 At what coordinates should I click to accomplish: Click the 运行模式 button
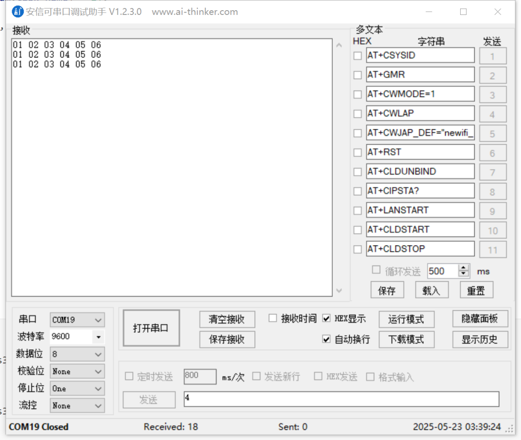(406, 319)
